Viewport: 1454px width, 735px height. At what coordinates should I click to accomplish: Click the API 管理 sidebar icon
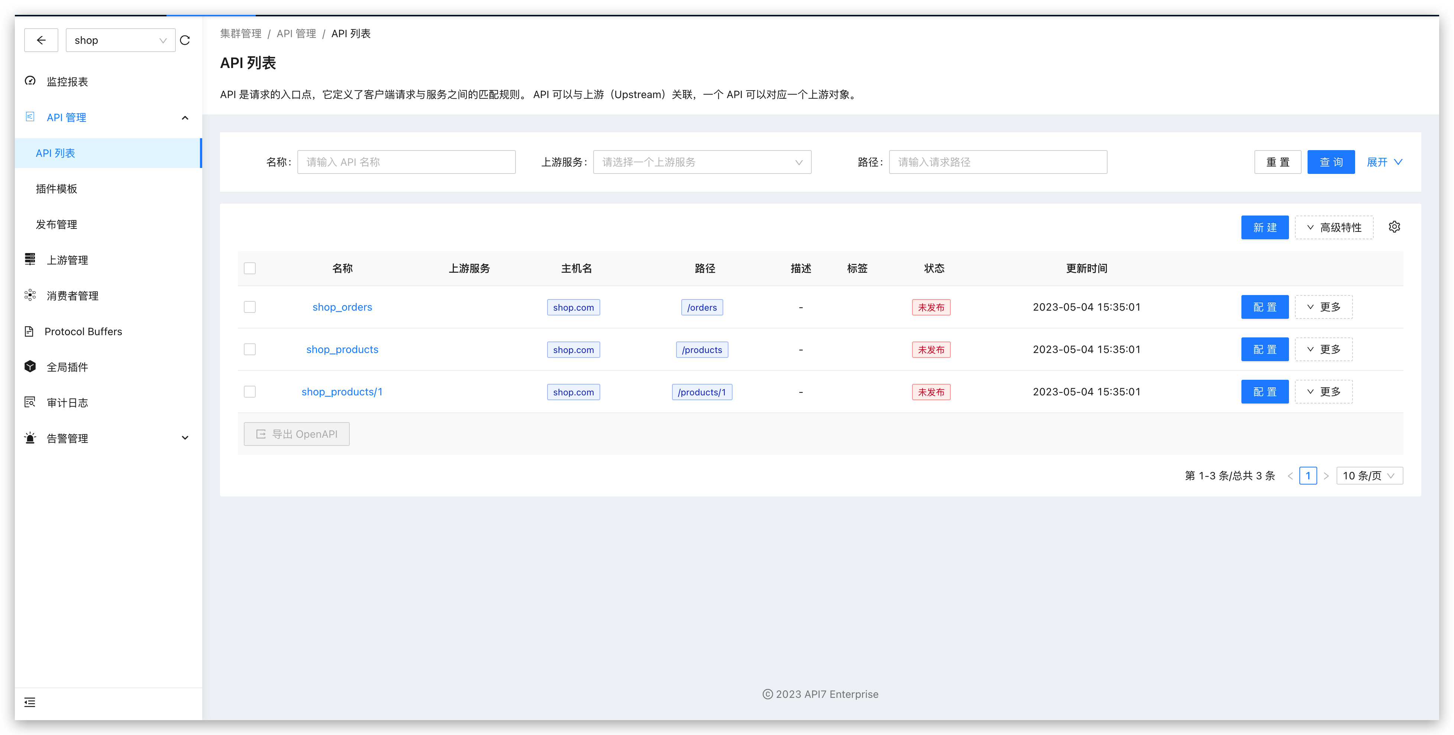point(30,117)
